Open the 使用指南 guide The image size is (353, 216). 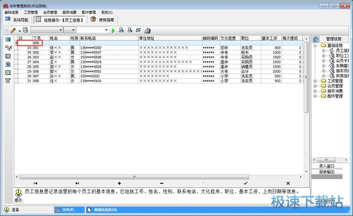pos(103,20)
